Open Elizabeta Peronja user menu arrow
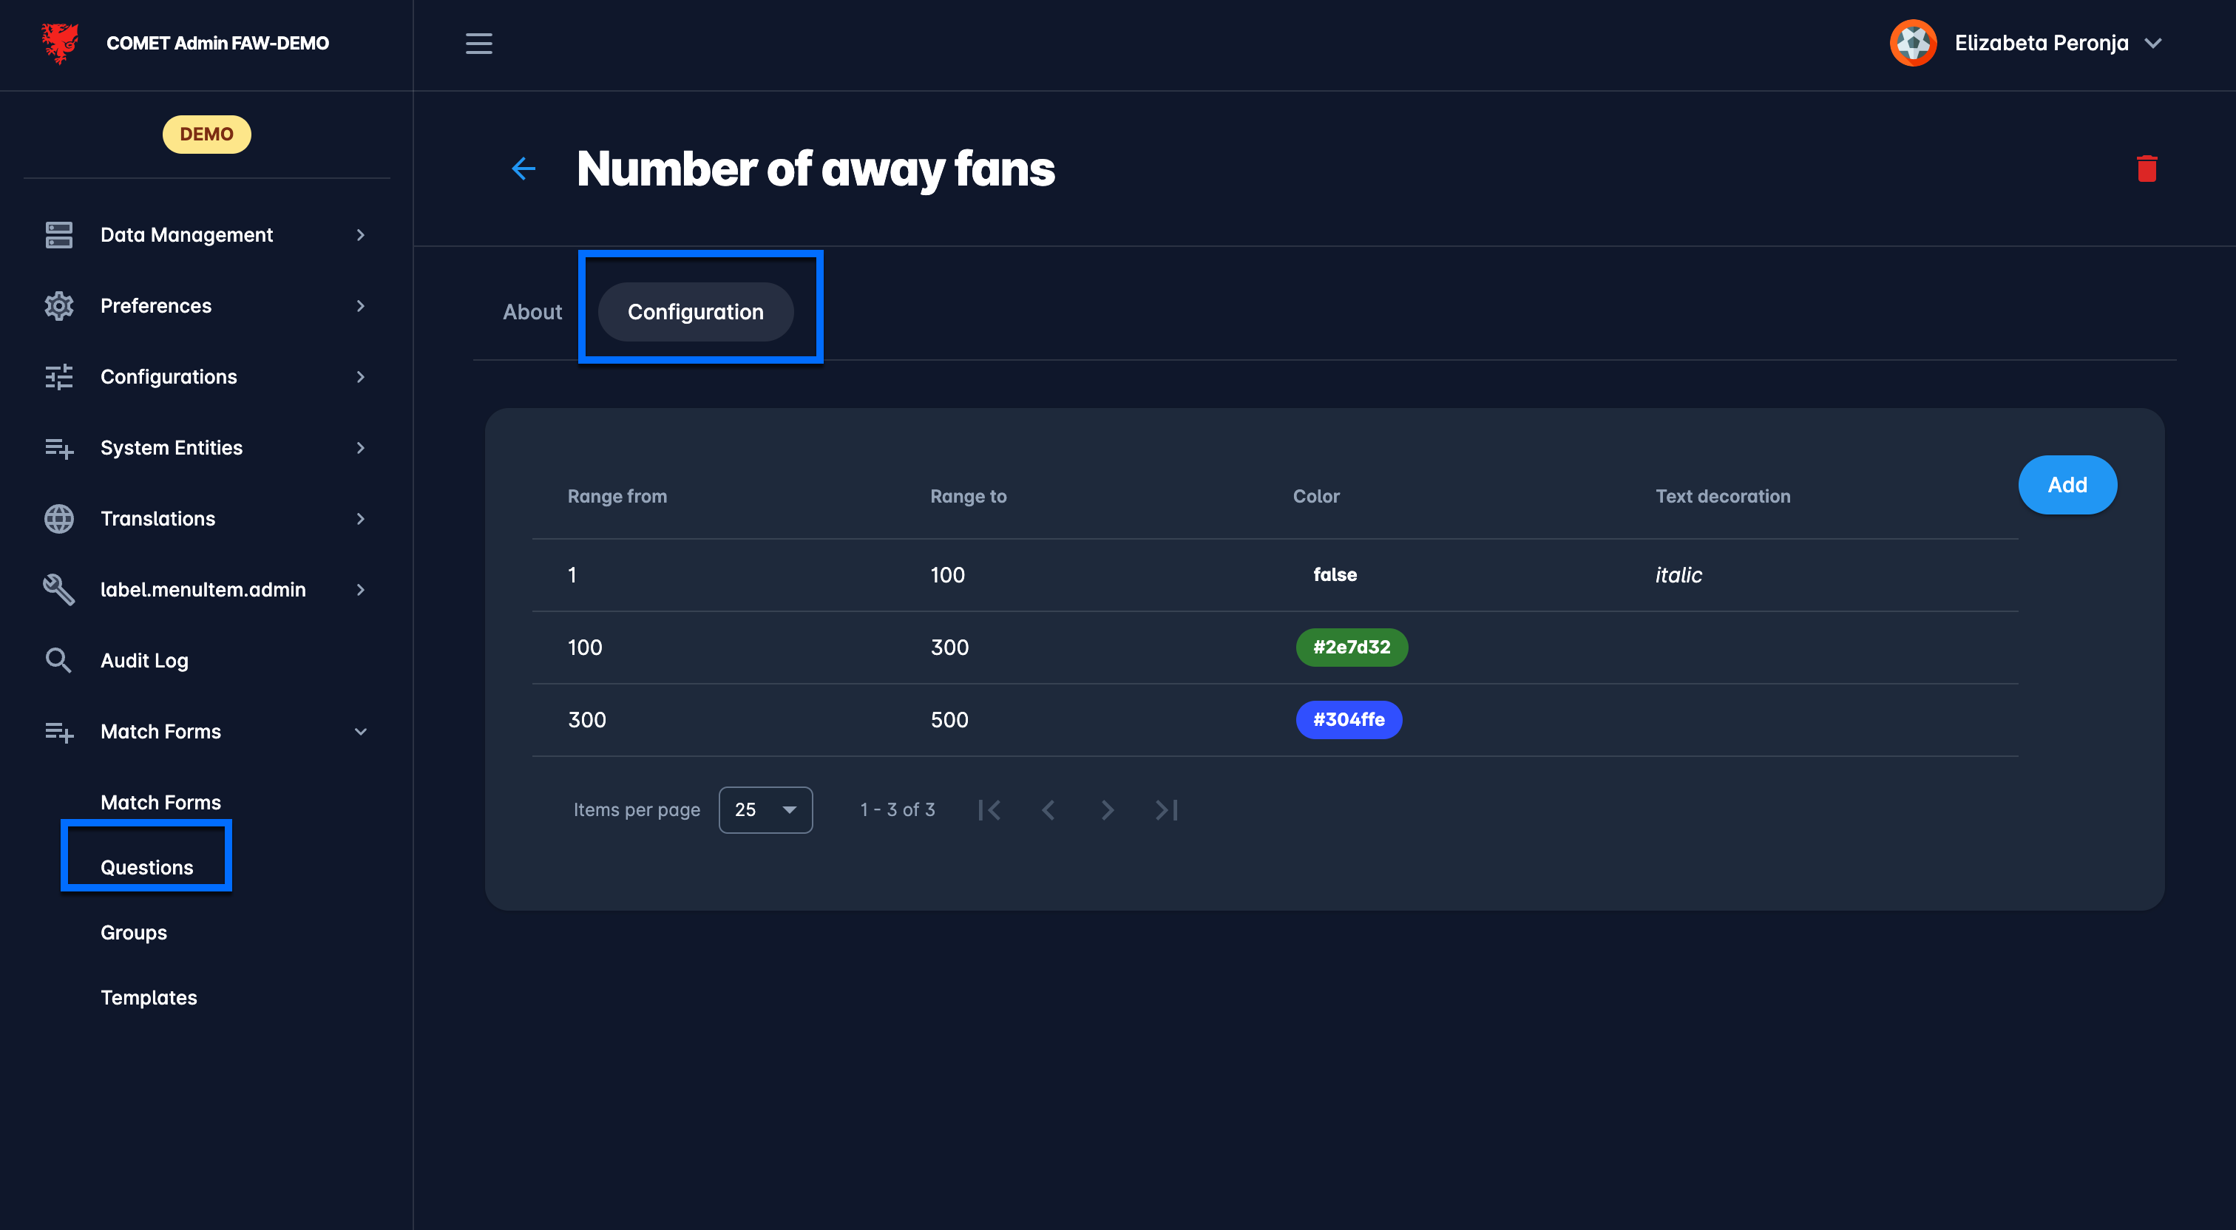 click(2153, 44)
